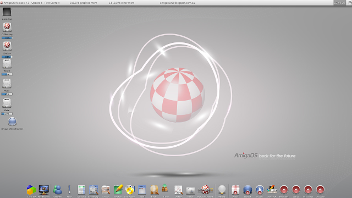The height and width of the screenshot is (198, 352).
Task: Click the clock in the top bar
Action: coord(339,3)
